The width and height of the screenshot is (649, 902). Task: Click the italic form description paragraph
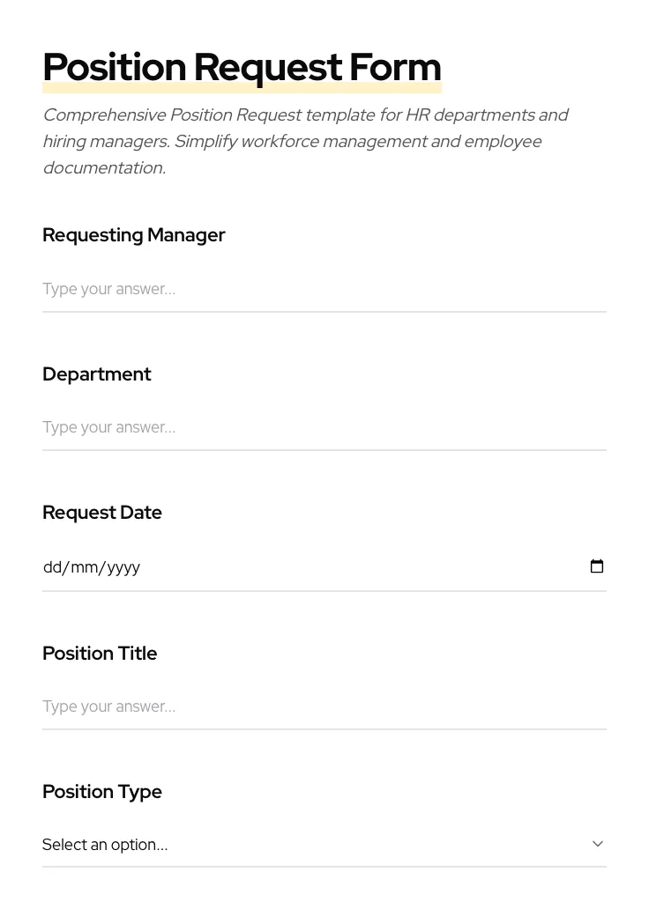(305, 141)
